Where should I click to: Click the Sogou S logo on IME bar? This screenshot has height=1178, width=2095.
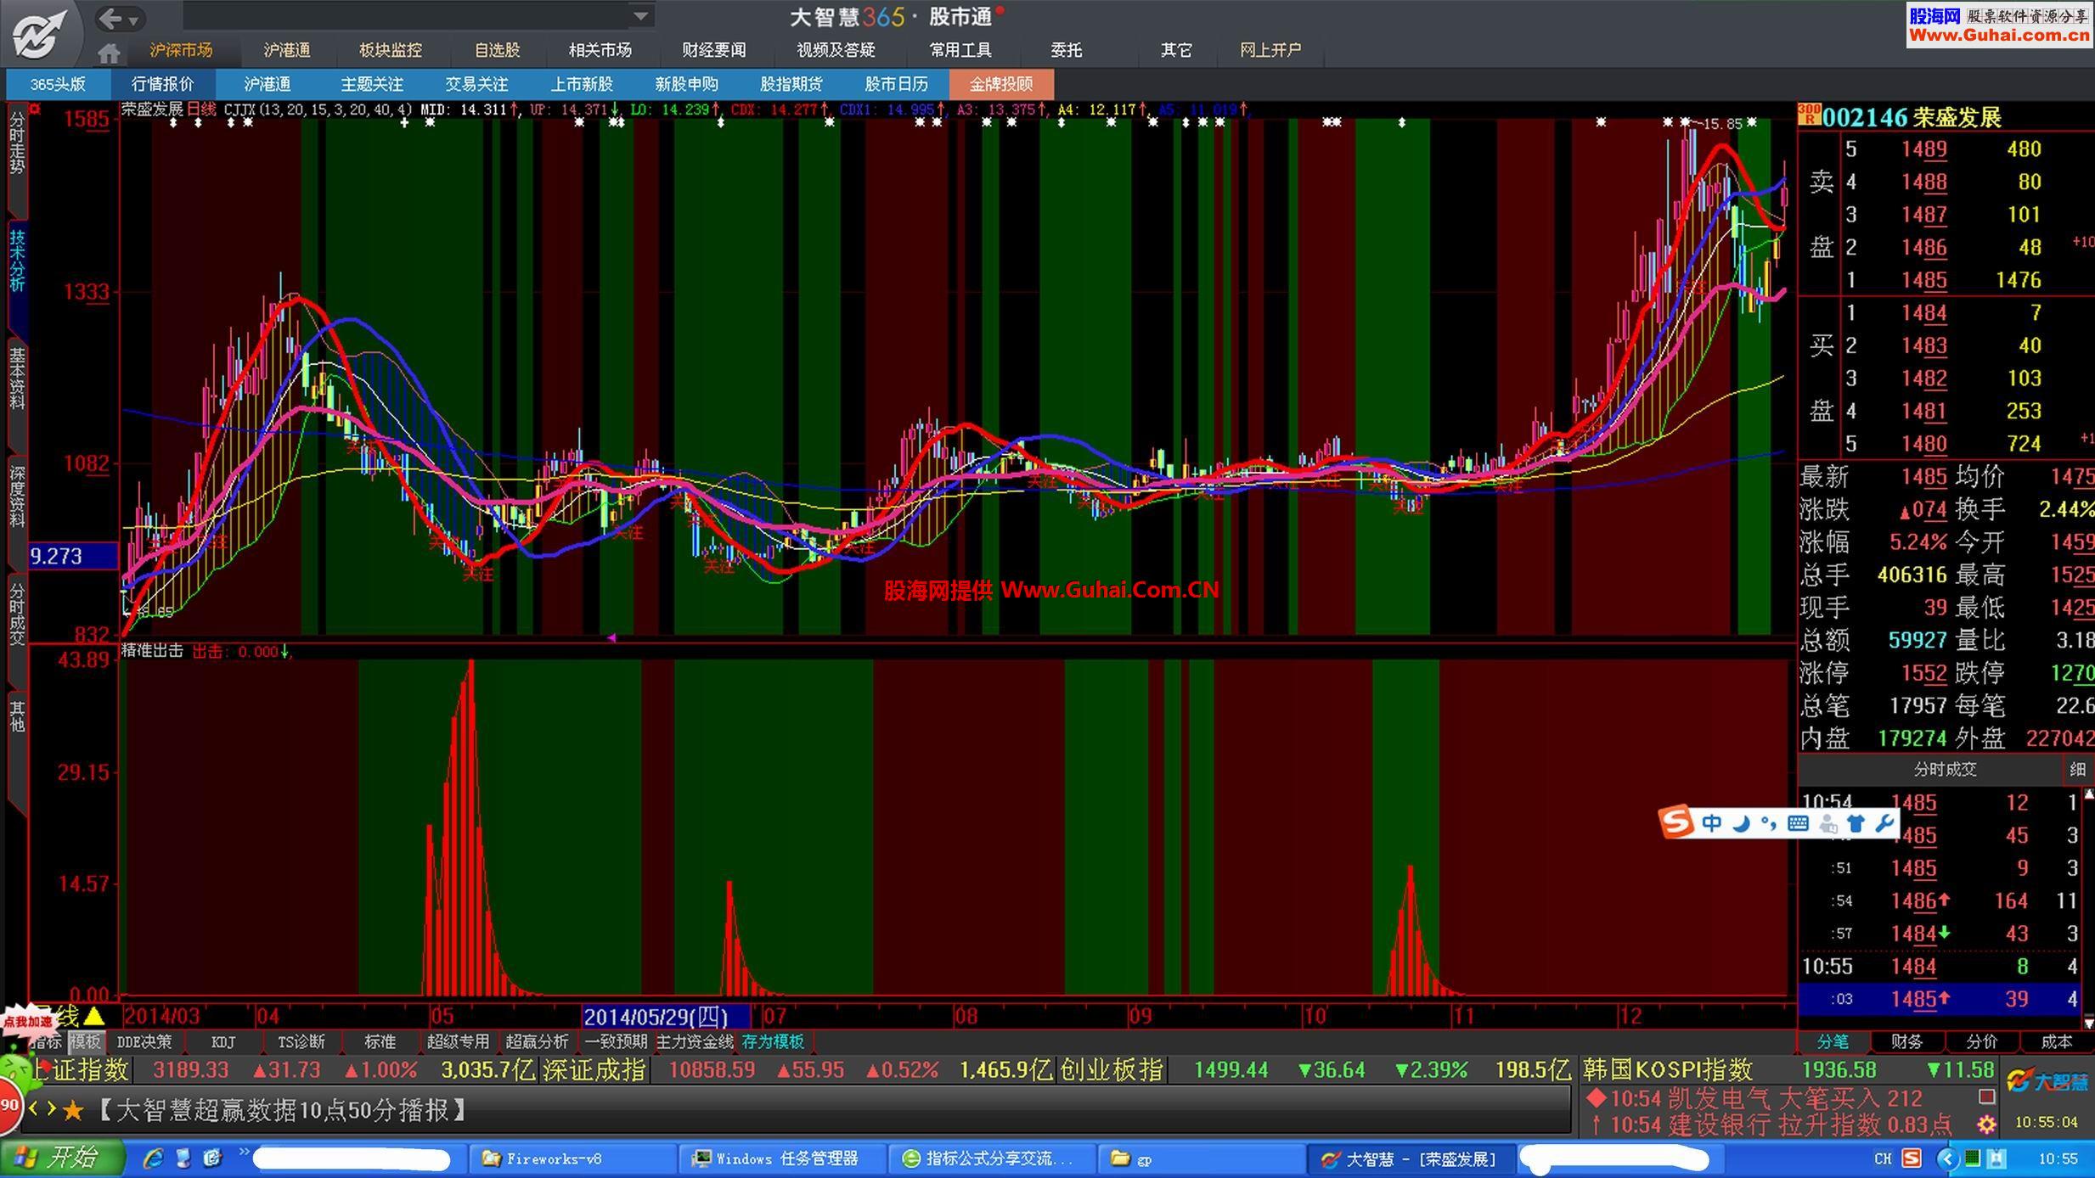click(1677, 822)
